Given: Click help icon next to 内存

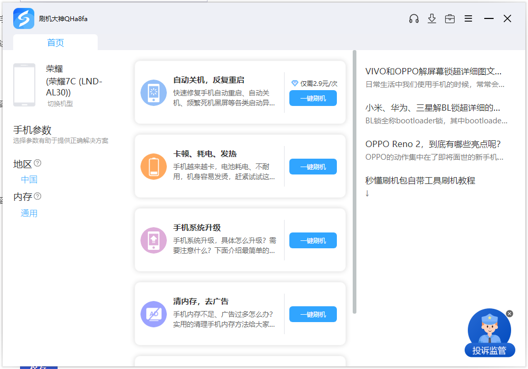Looking at the screenshot, I should pos(37,196).
